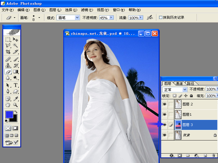Image resolution: width=218 pixels, height=163 pixels.
Task: Hide 背景 layer visibility eye
Action: [165, 135]
